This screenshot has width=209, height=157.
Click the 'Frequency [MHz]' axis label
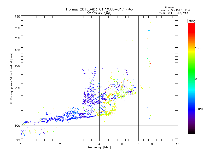99,148
